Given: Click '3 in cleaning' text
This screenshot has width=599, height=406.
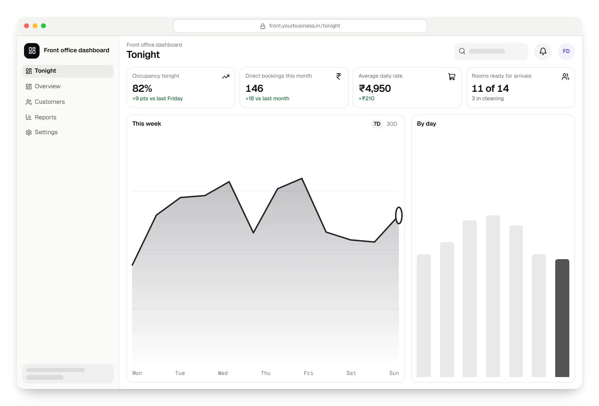Looking at the screenshot, I should 488,98.
